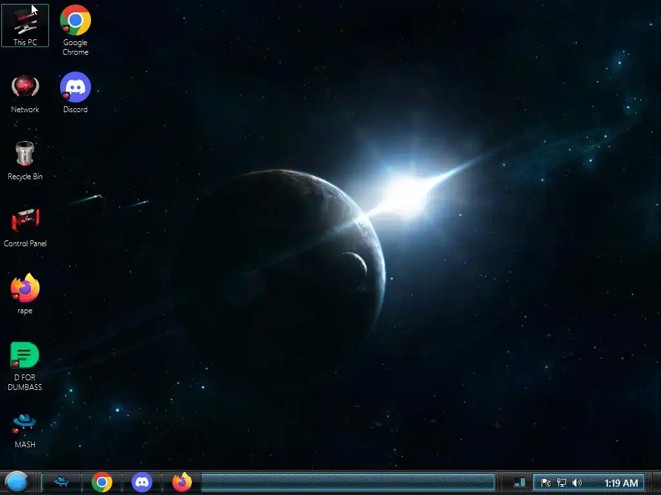This screenshot has width=661, height=495.
Task: Select the Google Chrome desktop shortcut
Action: click(x=75, y=30)
